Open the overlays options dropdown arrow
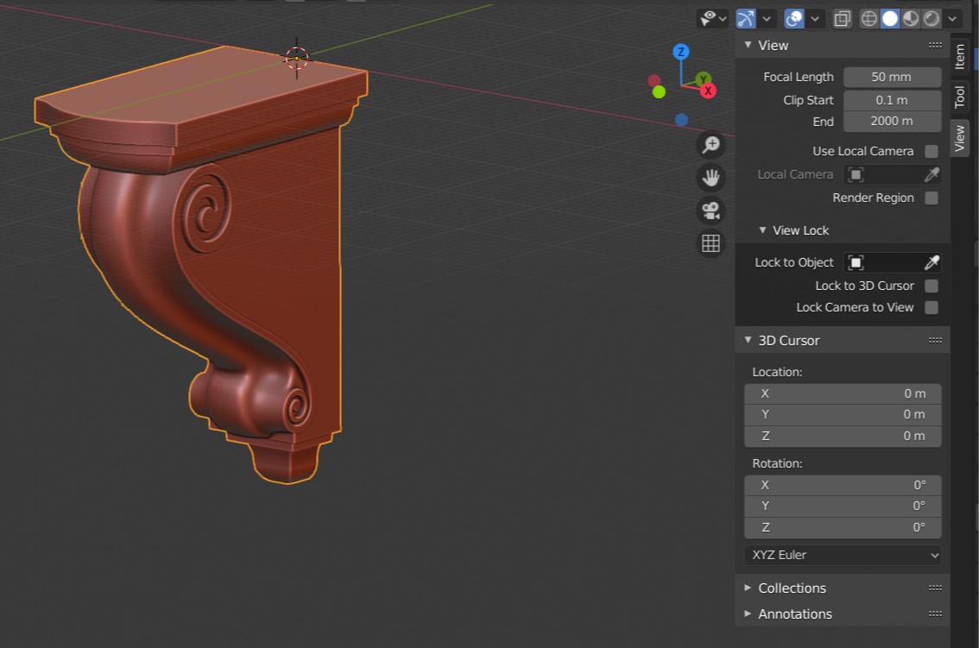 pos(815,19)
